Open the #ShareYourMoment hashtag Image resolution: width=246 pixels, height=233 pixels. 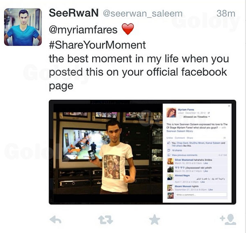[97, 45]
